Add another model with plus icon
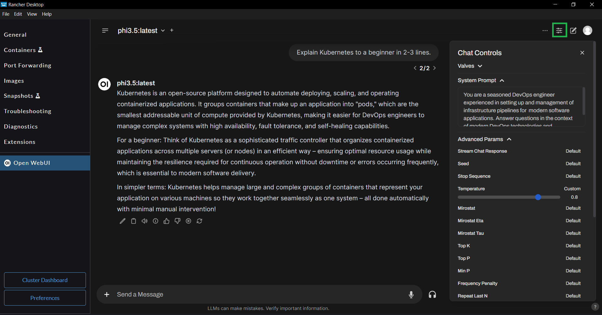 172,30
